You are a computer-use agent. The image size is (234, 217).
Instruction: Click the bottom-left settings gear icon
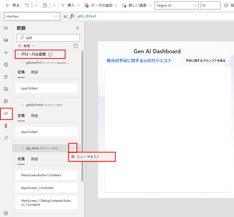tap(6, 213)
